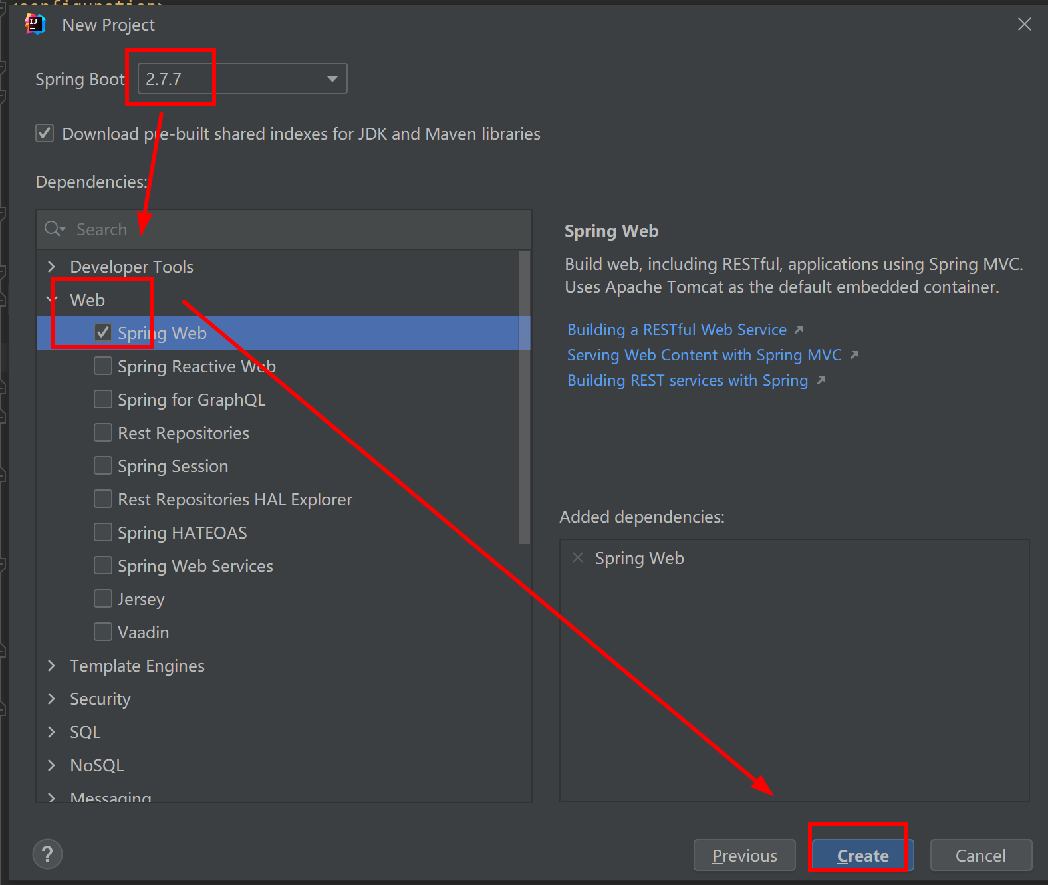Check the Rest Repositories checkbox

tap(103, 432)
